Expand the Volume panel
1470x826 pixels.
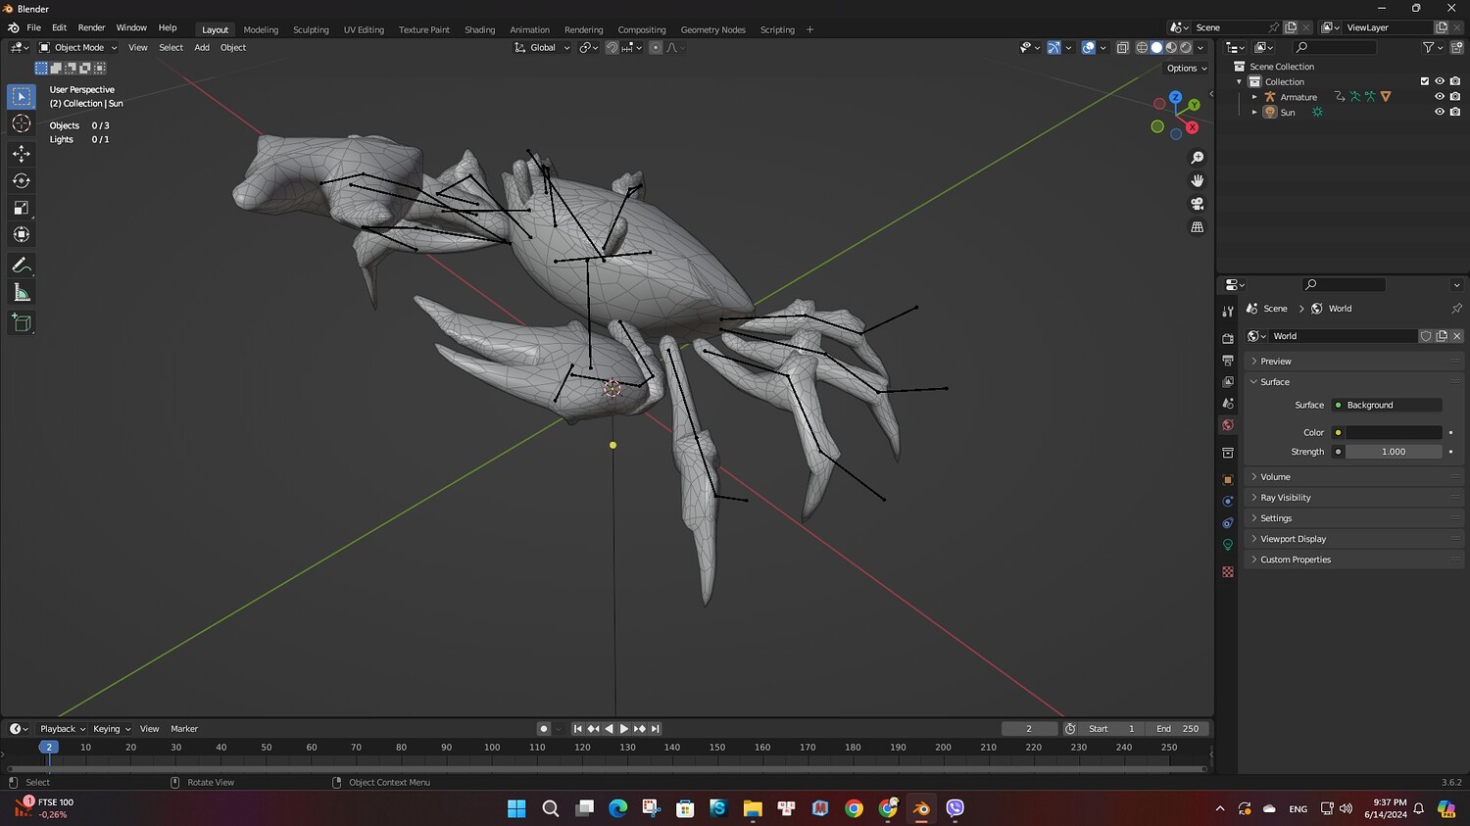click(1275, 477)
